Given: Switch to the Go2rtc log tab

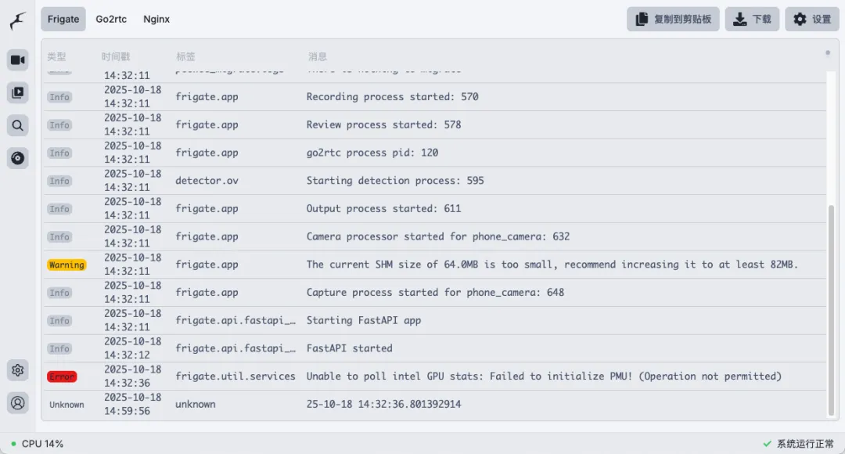Looking at the screenshot, I should click(x=111, y=19).
